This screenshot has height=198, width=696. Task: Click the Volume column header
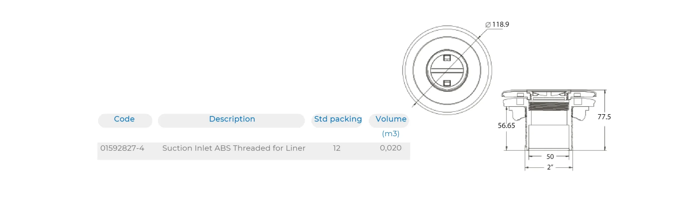click(x=391, y=119)
